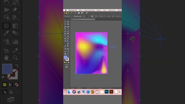Step the X coordinate value
The width and height of the screenshot is (185, 104).
click(105, 16)
